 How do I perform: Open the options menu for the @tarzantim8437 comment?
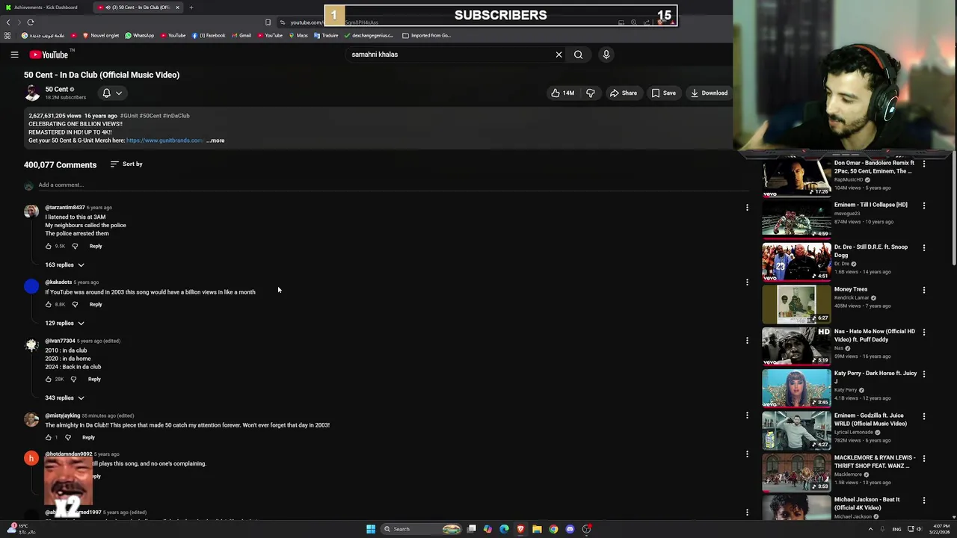747,208
